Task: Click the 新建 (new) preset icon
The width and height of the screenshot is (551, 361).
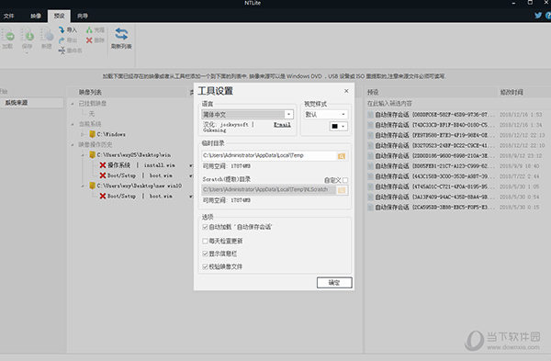Action: (47, 35)
